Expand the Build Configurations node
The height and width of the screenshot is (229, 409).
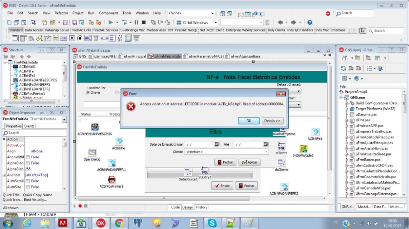[346, 103]
